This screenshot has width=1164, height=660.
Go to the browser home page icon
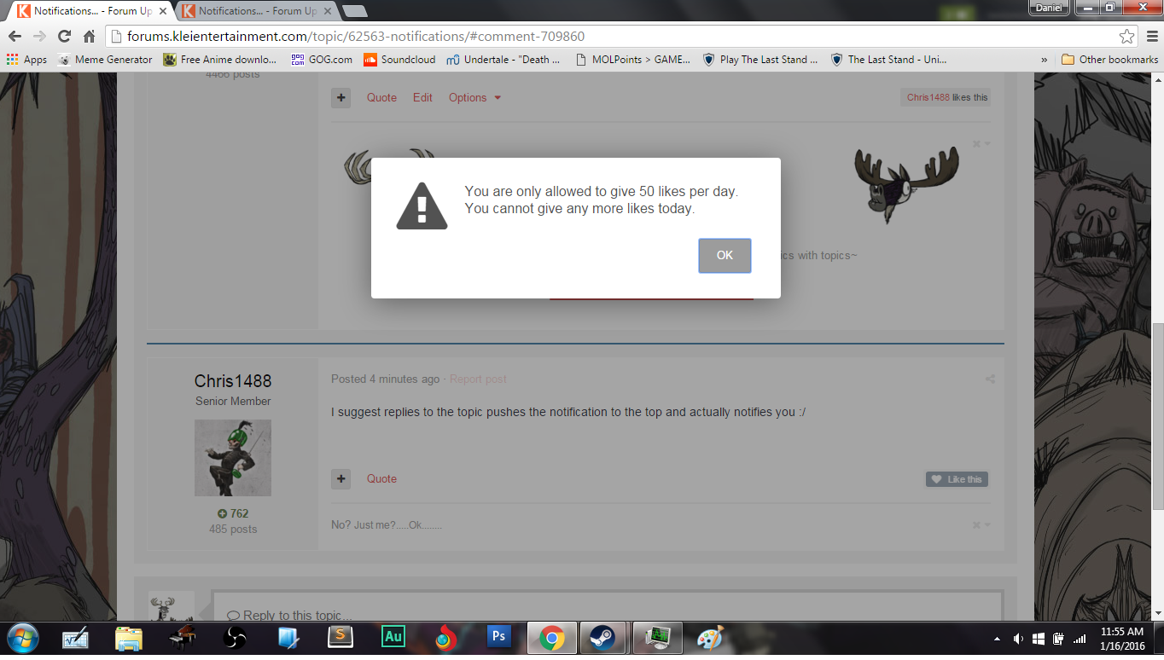89,36
